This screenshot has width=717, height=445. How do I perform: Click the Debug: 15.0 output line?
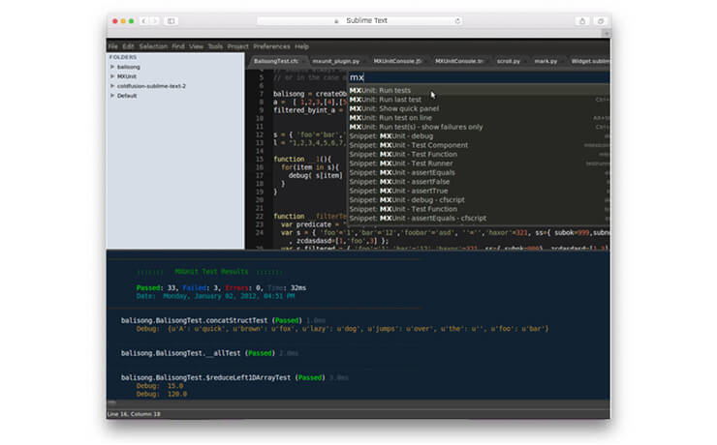(160, 386)
